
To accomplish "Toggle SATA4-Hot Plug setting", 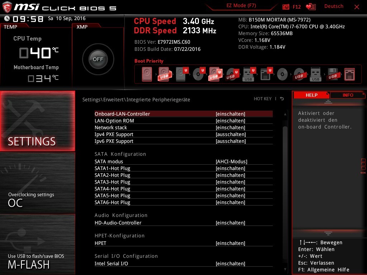I will click(x=183, y=189).
